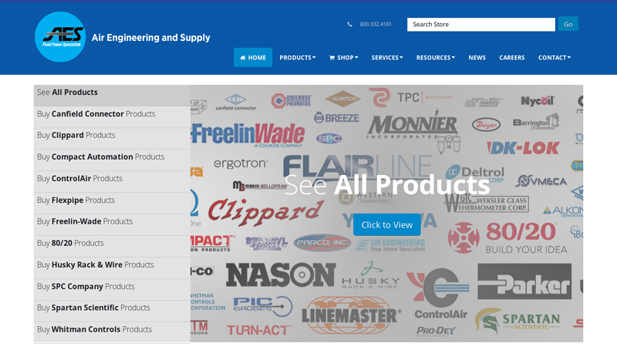Open the Careers page

click(x=512, y=57)
